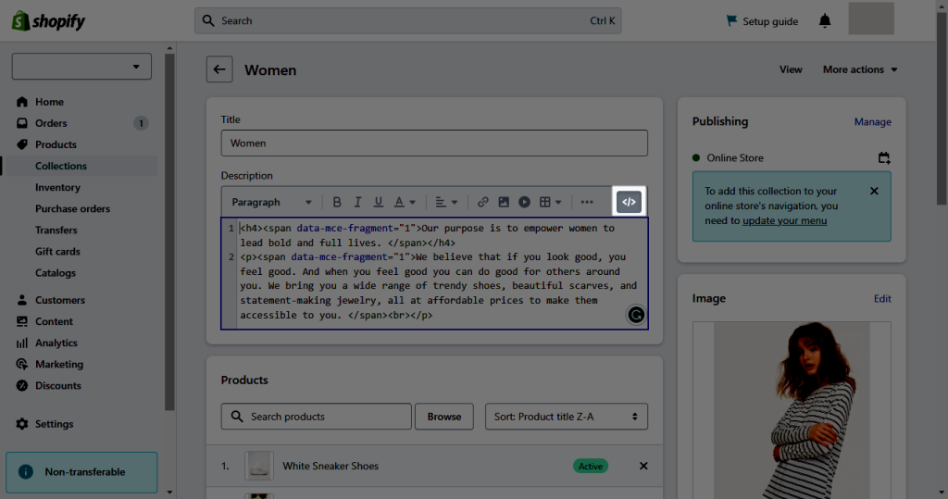
Task: Open Customers in sidebar
Action: point(60,300)
